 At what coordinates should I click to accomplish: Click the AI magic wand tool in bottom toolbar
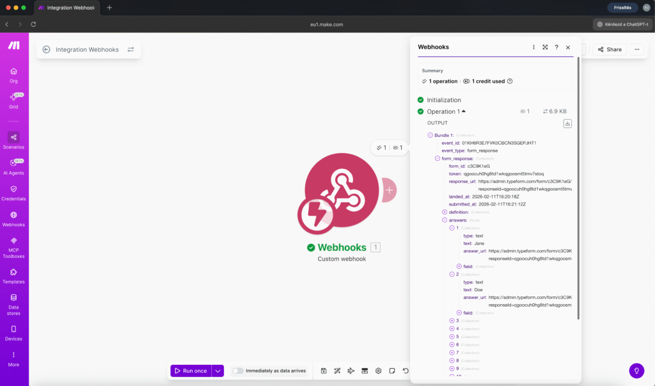coord(337,370)
